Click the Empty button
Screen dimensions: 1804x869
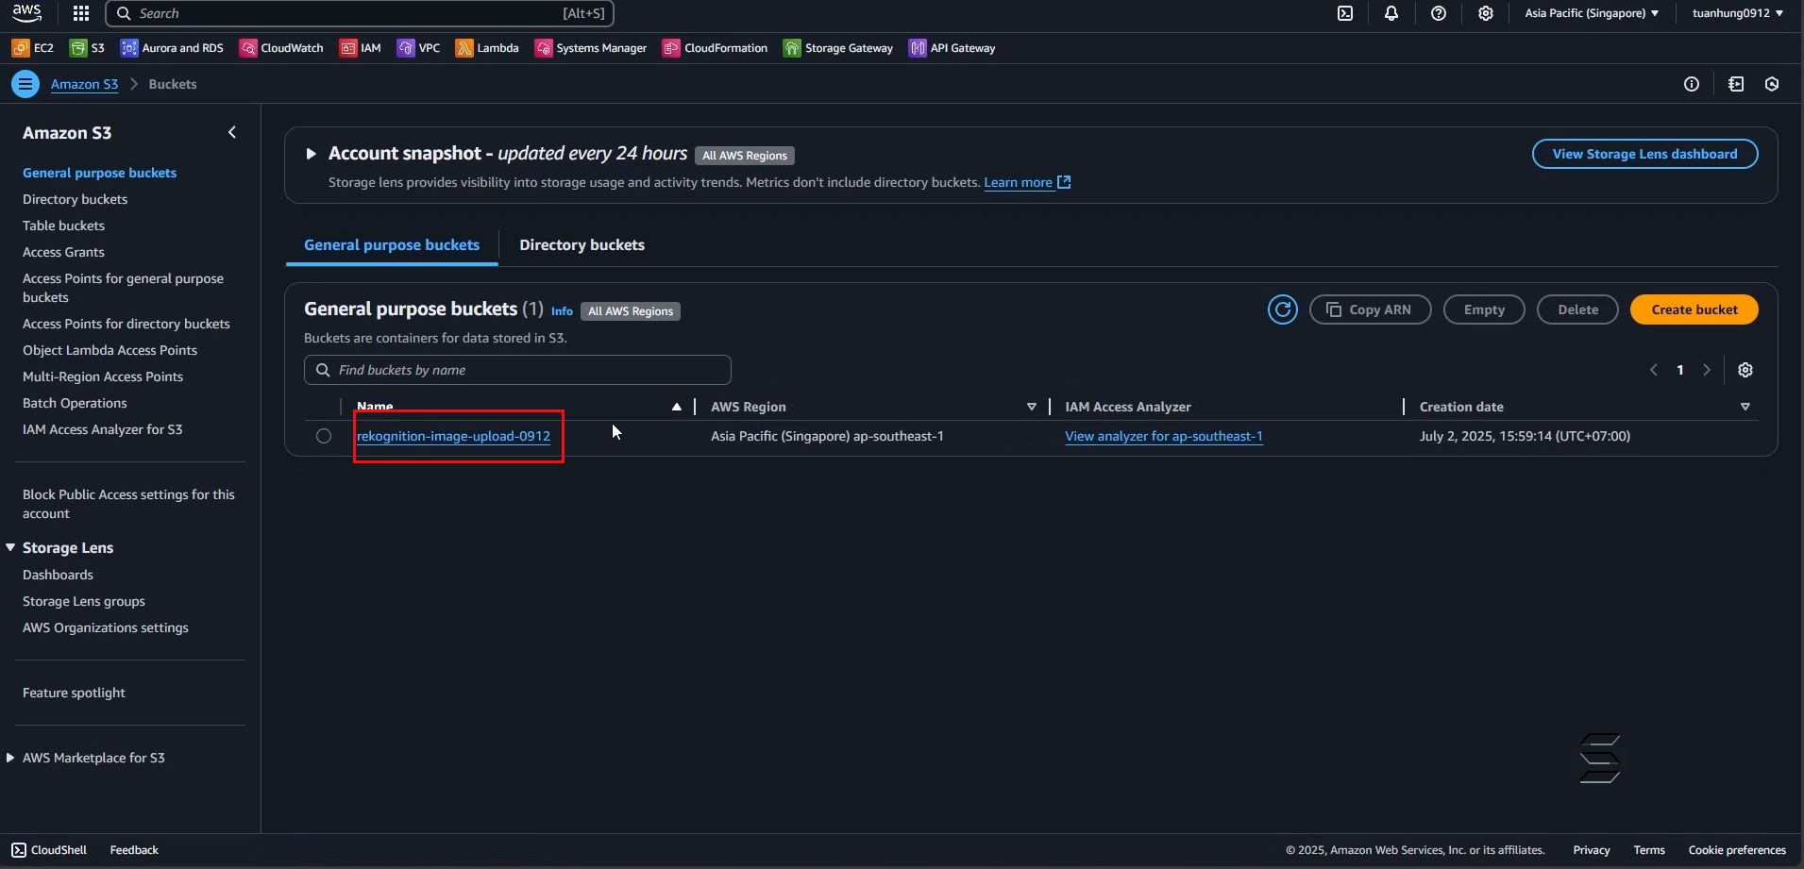(1484, 309)
